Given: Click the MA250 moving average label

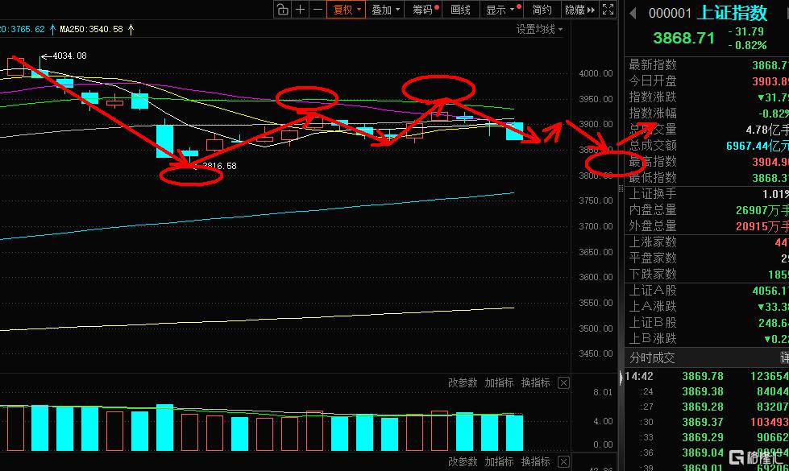Looking at the screenshot, I should (x=91, y=30).
